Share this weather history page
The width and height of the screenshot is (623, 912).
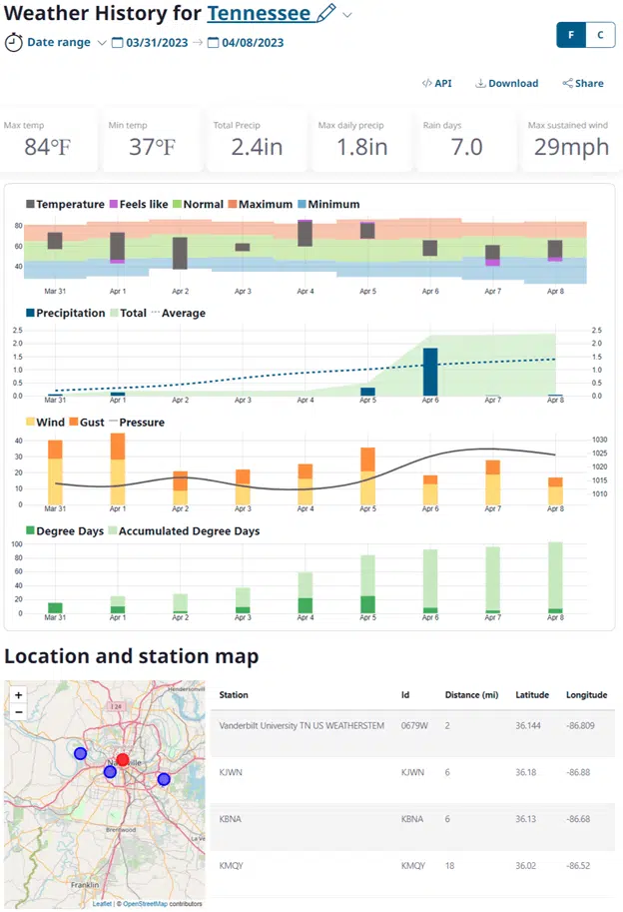[582, 83]
